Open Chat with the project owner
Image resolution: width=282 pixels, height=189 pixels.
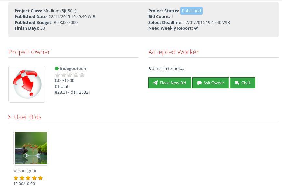242,83
